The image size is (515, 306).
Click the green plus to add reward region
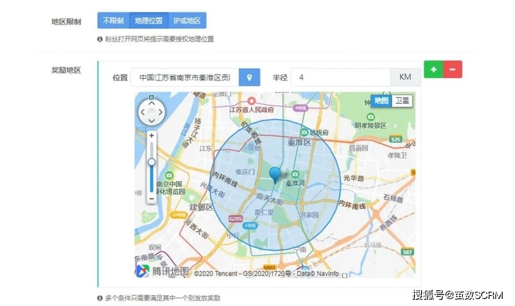433,69
